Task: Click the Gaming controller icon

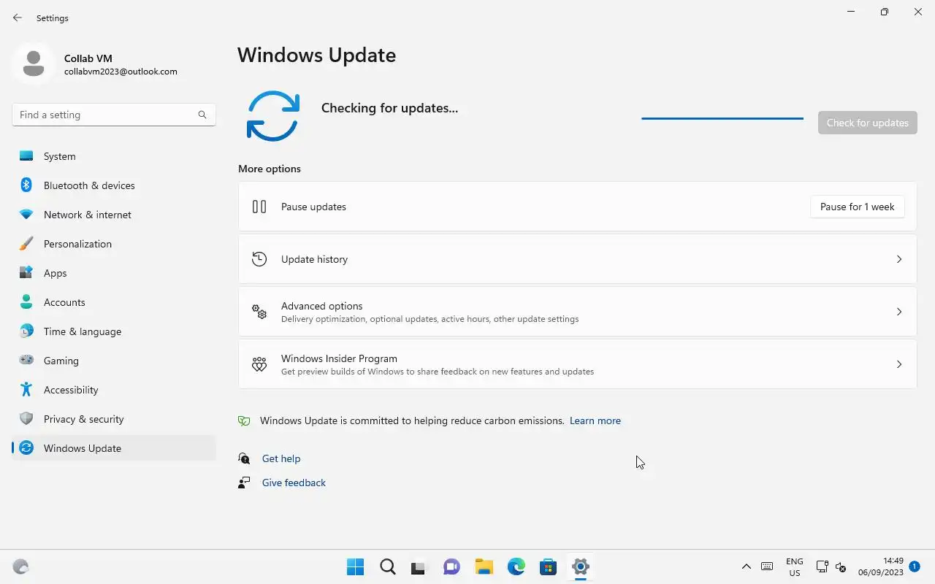Action: [26, 360]
